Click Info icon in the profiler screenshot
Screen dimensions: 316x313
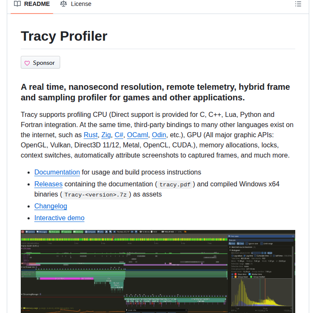tap(101, 232)
